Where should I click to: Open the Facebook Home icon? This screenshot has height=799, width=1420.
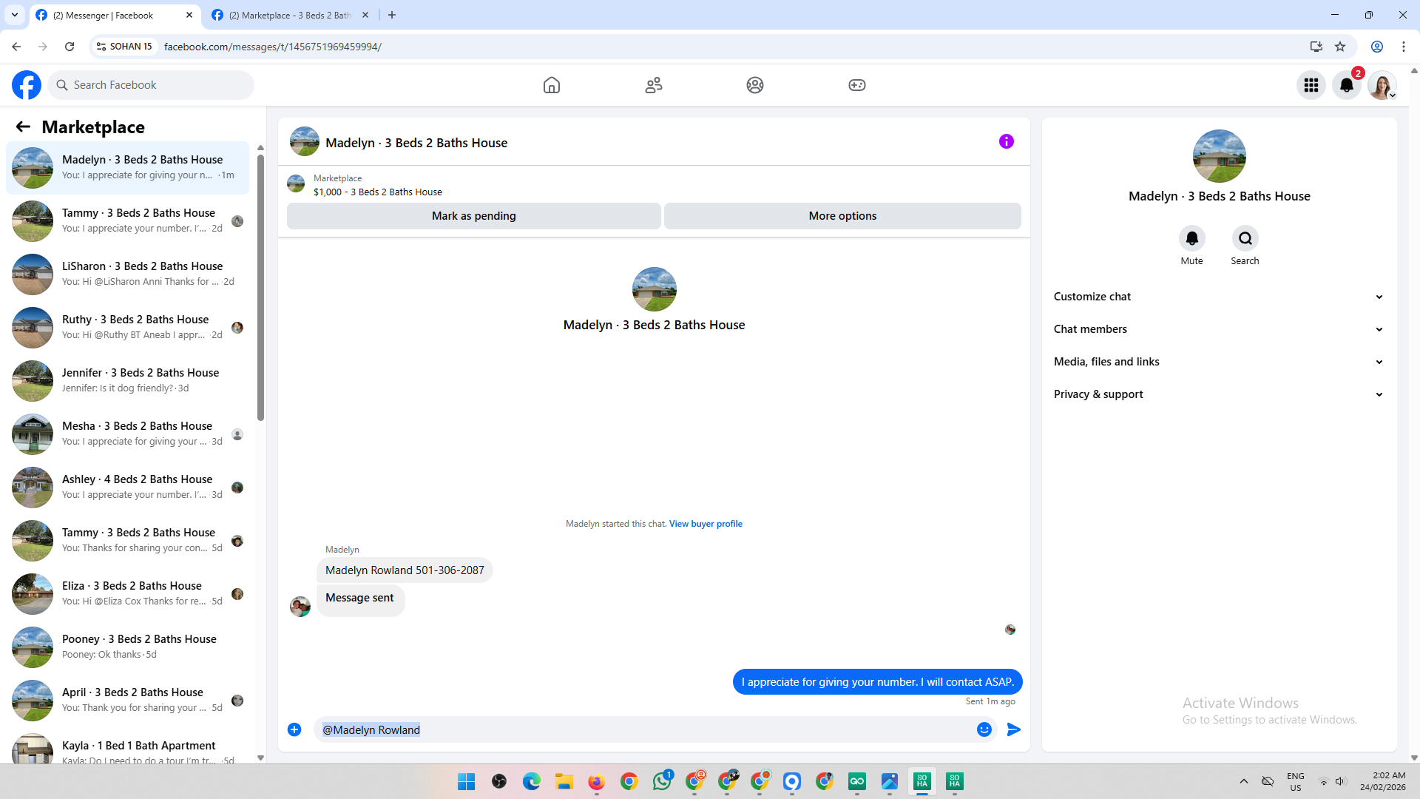point(551,85)
